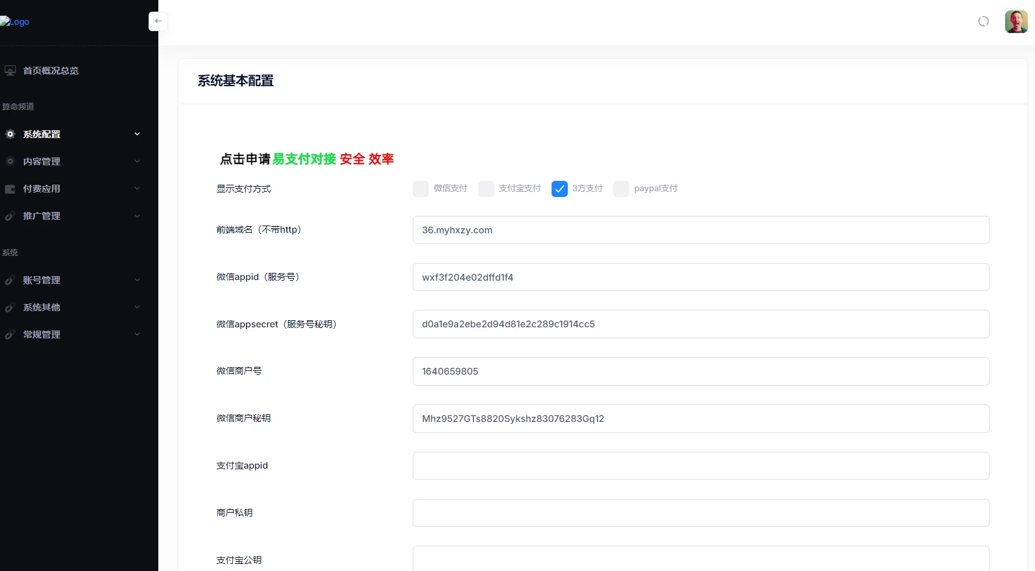Click into the 微信商户号 input field
Image resolution: width=1035 pixels, height=571 pixels.
click(700, 371)
